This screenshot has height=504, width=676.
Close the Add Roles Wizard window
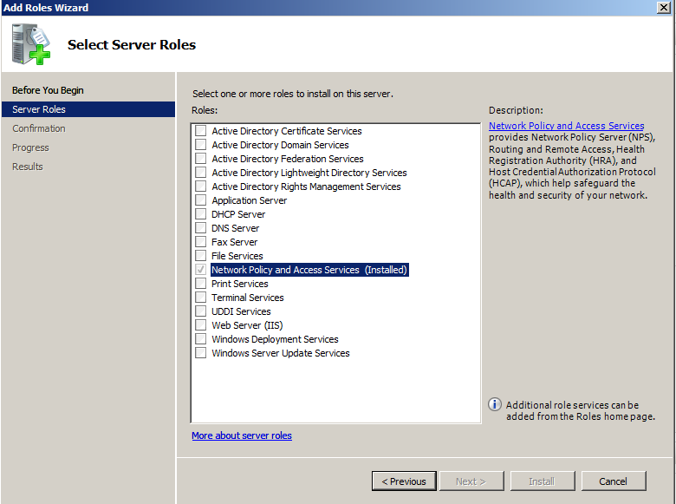coord(664,7)
